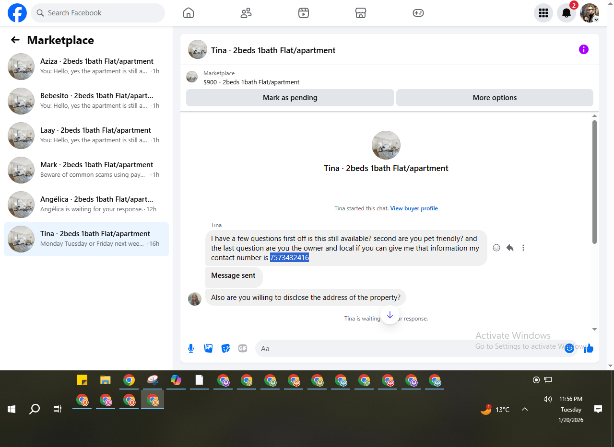Viewport: 614px width, 447px height.
Task: Click sender avatar beside address question
Action: click(195, 299)
